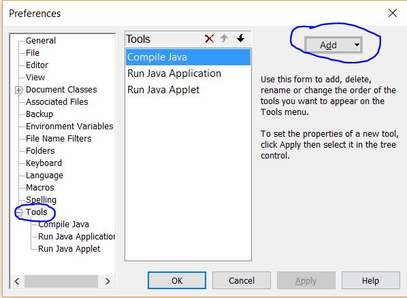The width and height of the screenshot is (407, 298).
Task: Collapse the Tools tree node
Action: point(18,212)
